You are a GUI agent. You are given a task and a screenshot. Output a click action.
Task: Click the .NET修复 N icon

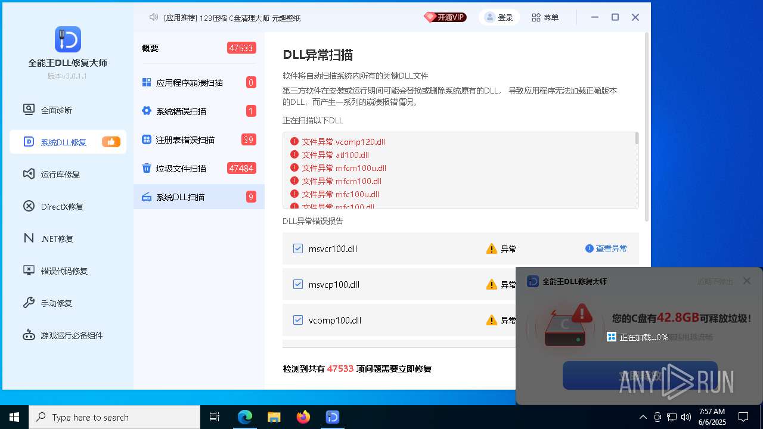click(x=29, y=238)
